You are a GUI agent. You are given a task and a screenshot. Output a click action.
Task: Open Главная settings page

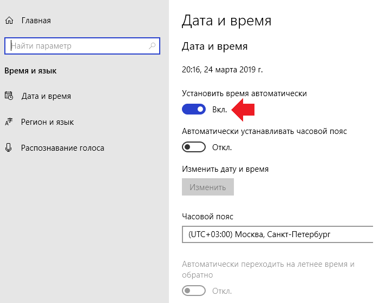(x=36, y=21)
